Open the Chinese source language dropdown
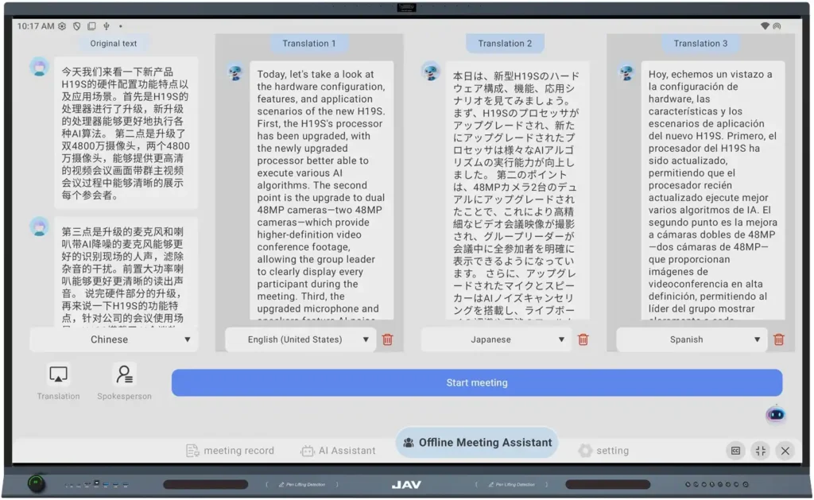Screen dimensions: 814x500 pyautogui.click(x=114, y=339)
